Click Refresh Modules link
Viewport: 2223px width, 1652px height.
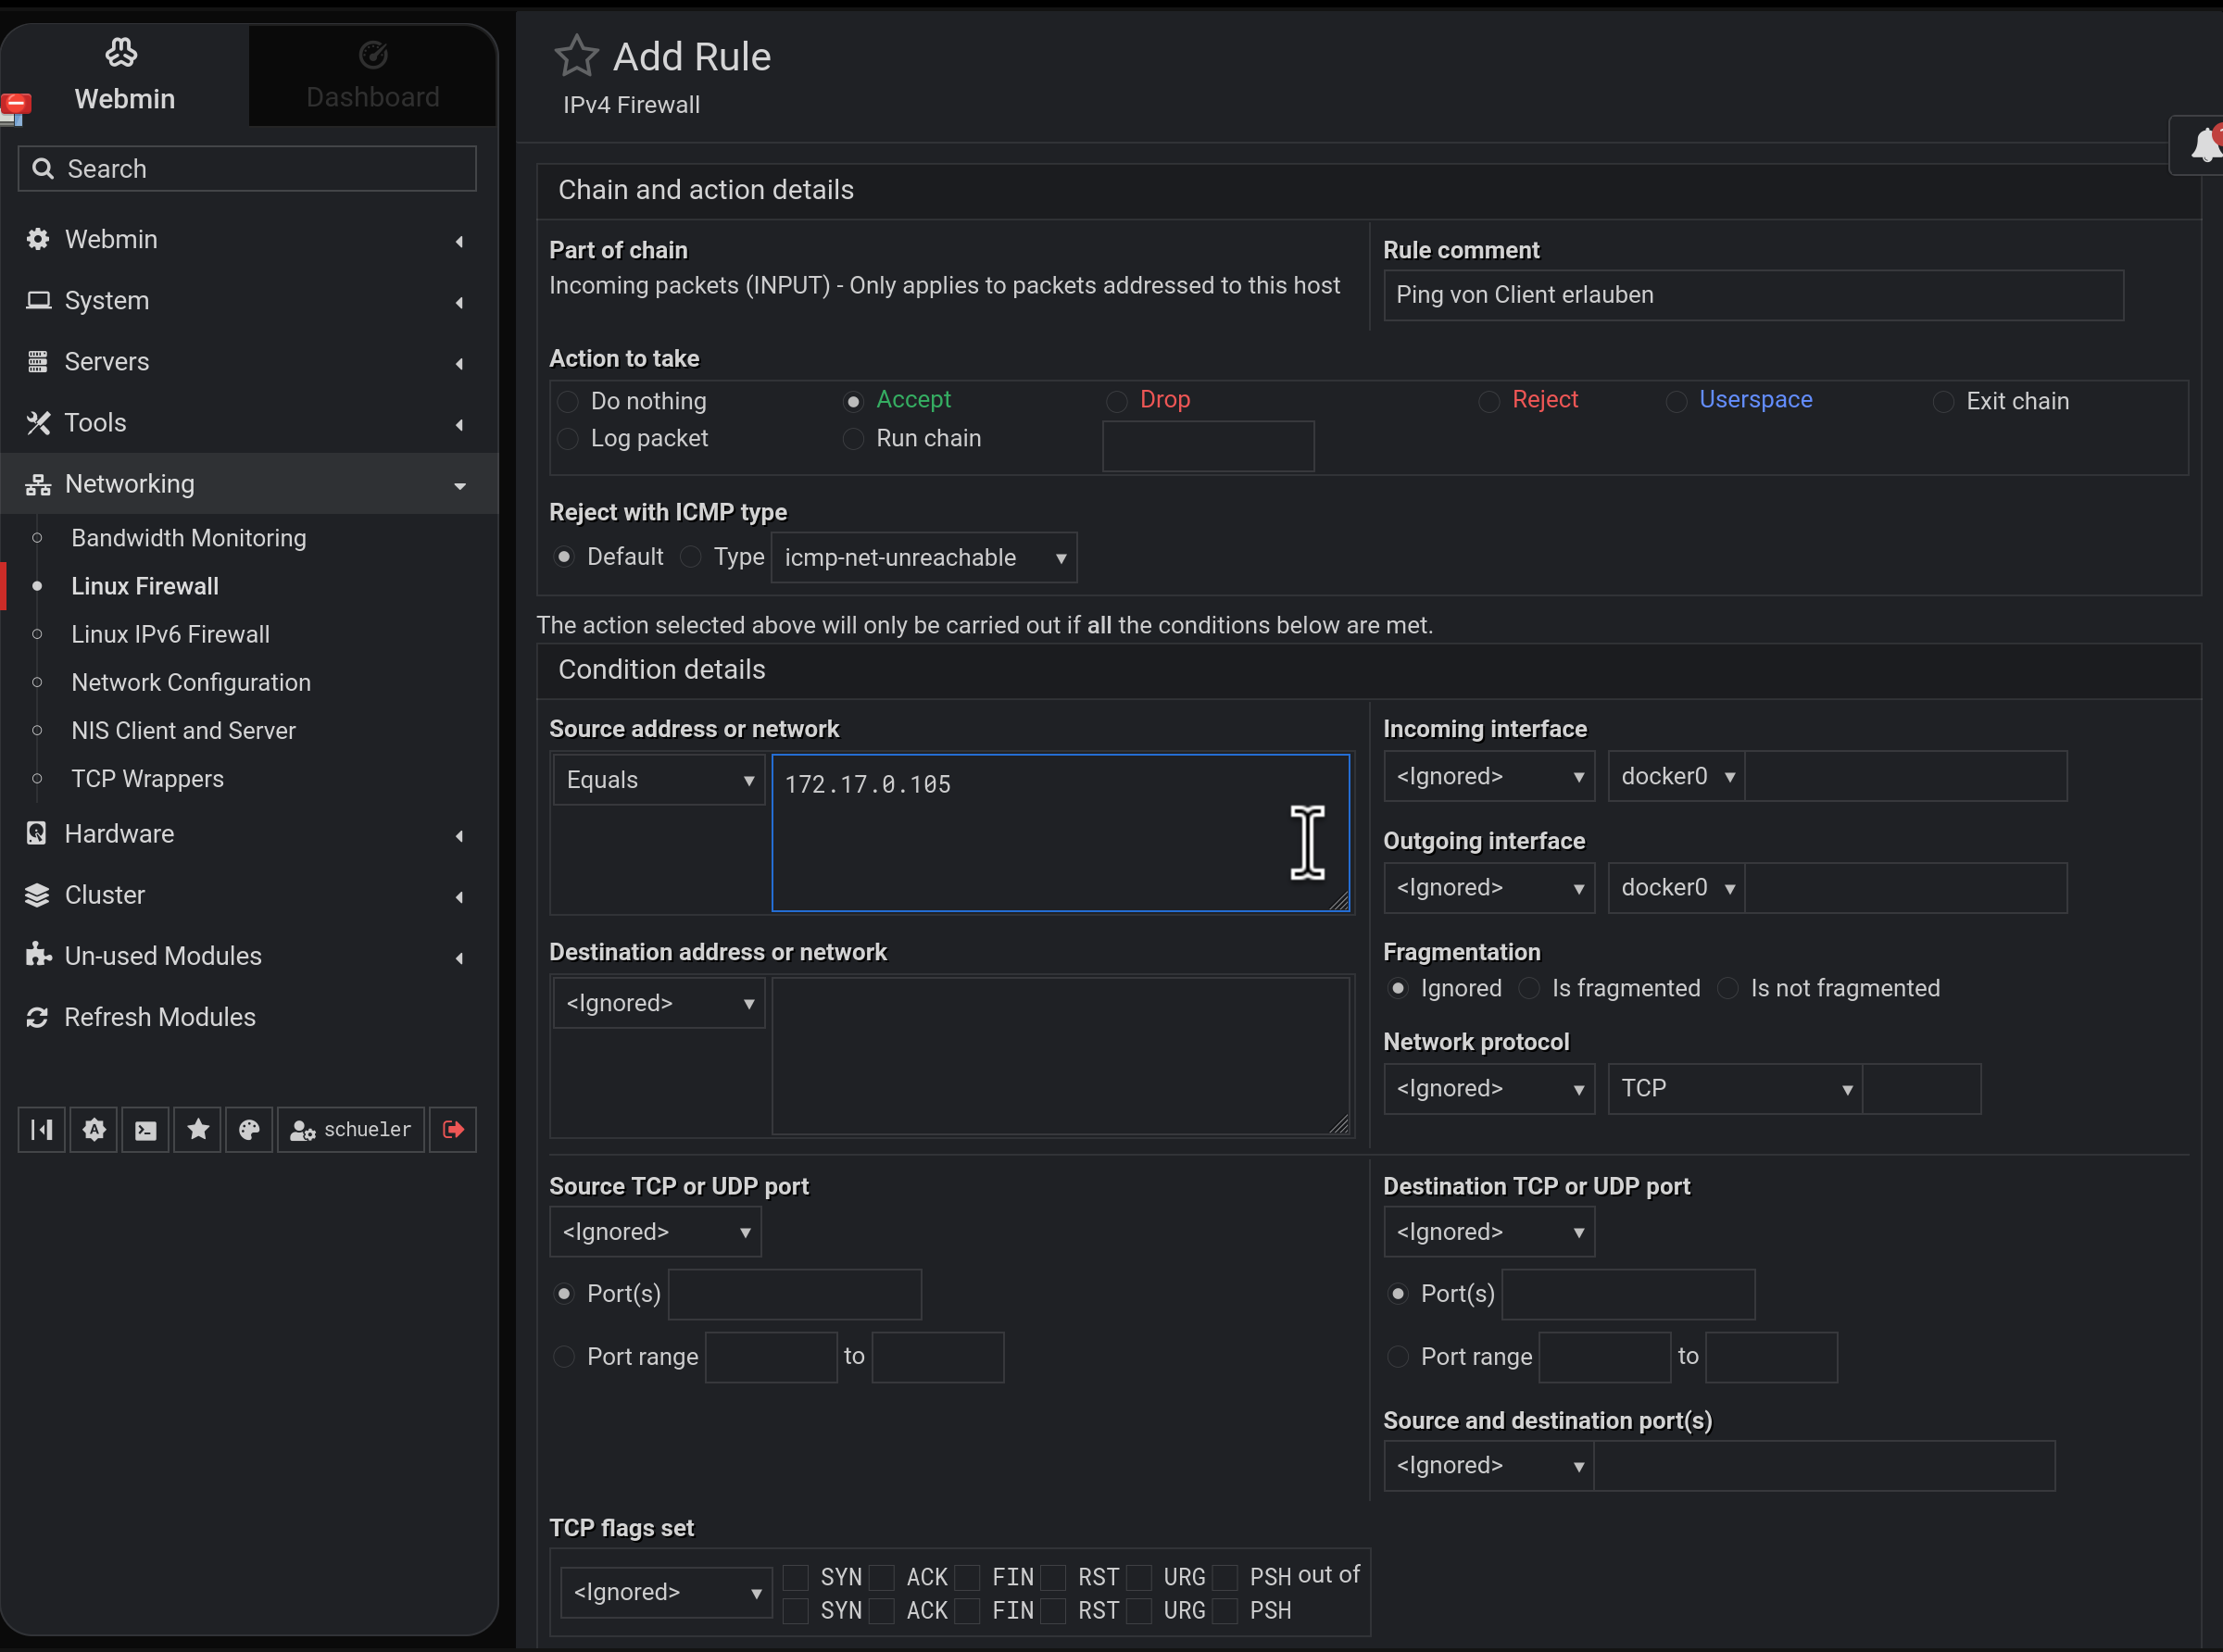(160, 1017)
